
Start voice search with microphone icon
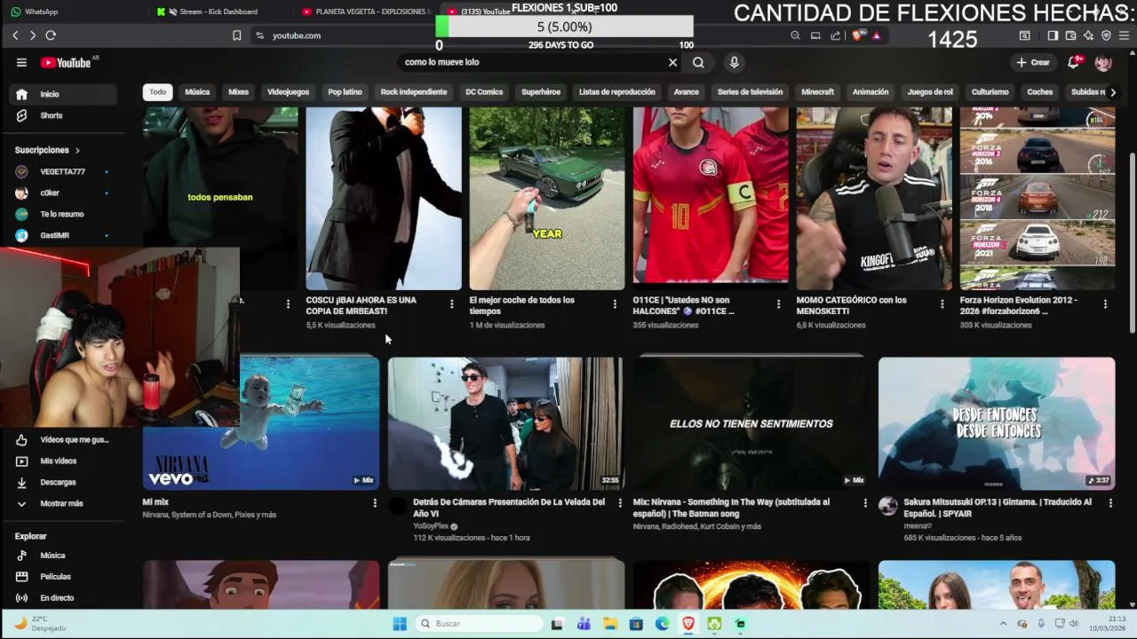pyautogui.click(x=734, y=62)
